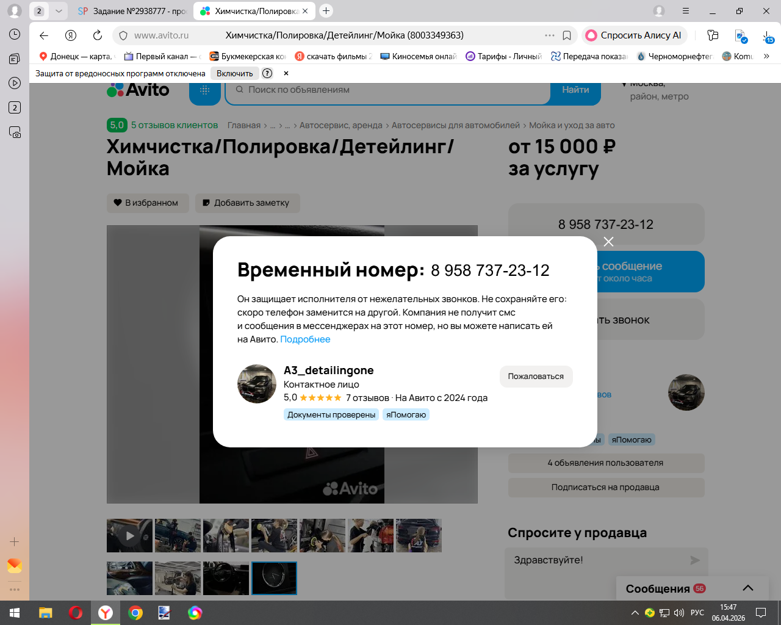Open the video play icon in the sidebar

tap(15, 83)
